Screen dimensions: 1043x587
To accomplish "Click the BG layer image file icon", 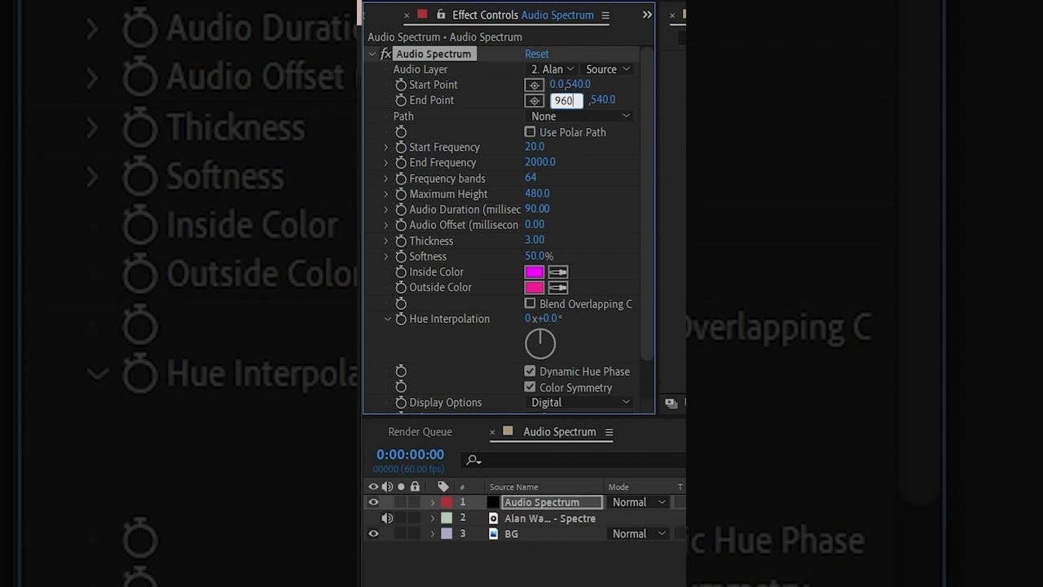I will [493, 534].
